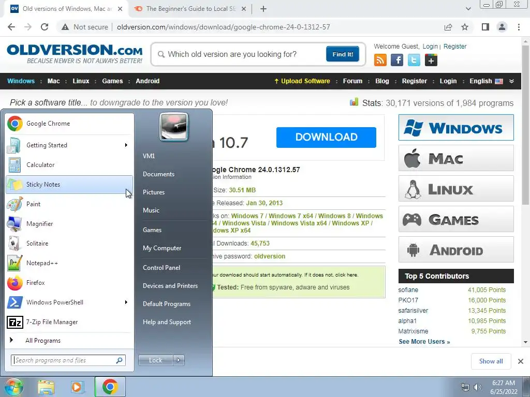The height and width of the screenshot is (397, 530).
Task: Click the user account picture
Action: click(x=174, y=127)
